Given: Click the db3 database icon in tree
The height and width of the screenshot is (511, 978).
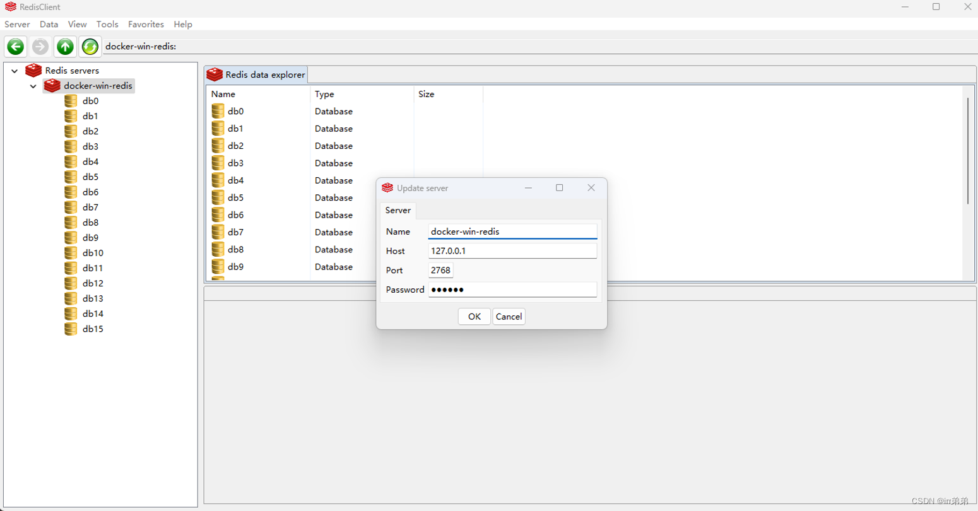Looking at the screenshot, I should (x=71, y=146).
